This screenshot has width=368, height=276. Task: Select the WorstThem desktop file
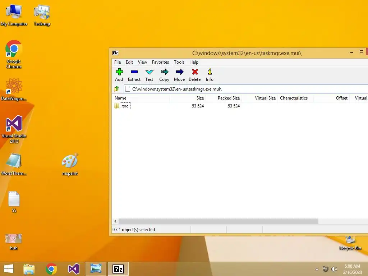(x=14, y=164)
